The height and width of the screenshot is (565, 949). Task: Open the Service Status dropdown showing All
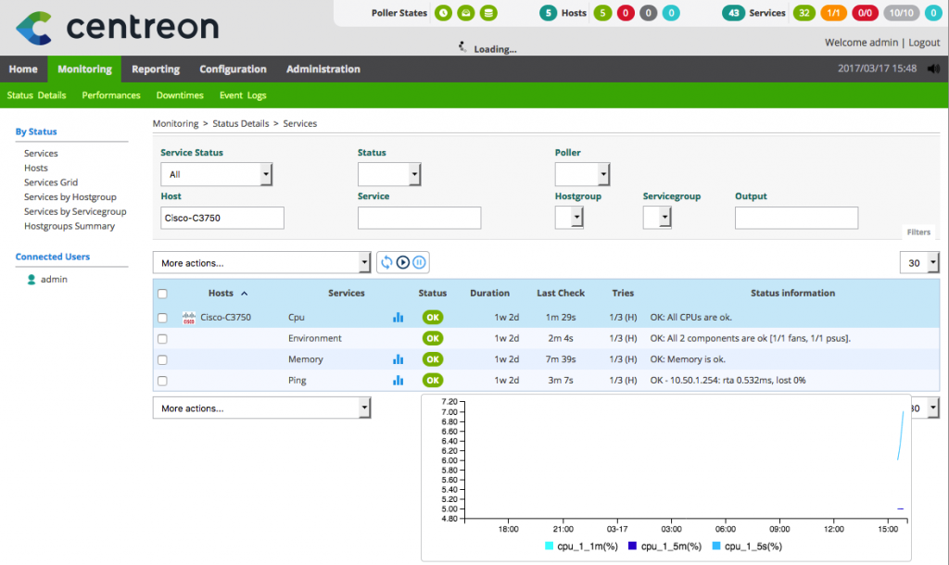tap(216, 174)
